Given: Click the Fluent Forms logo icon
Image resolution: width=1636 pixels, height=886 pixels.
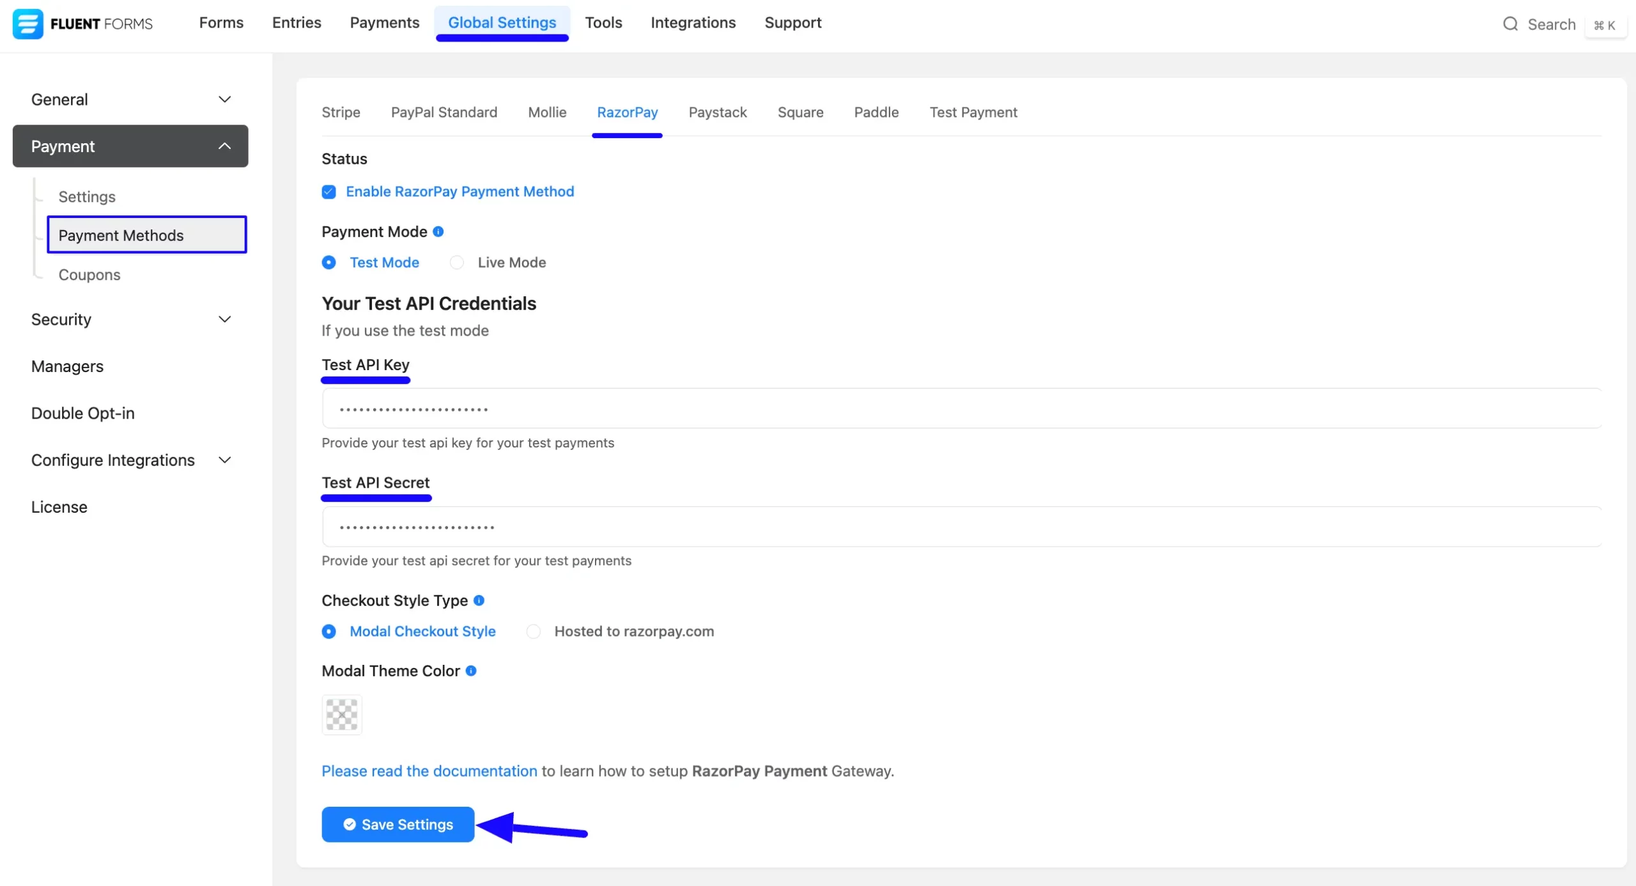Looking at the screenshot, I should [x=27, y=24].
